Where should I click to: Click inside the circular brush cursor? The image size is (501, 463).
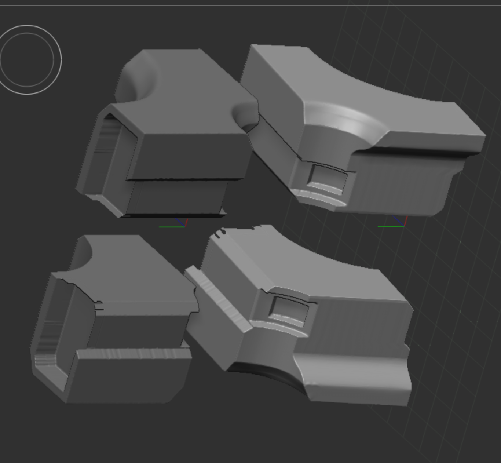click(x=27, y=60)
